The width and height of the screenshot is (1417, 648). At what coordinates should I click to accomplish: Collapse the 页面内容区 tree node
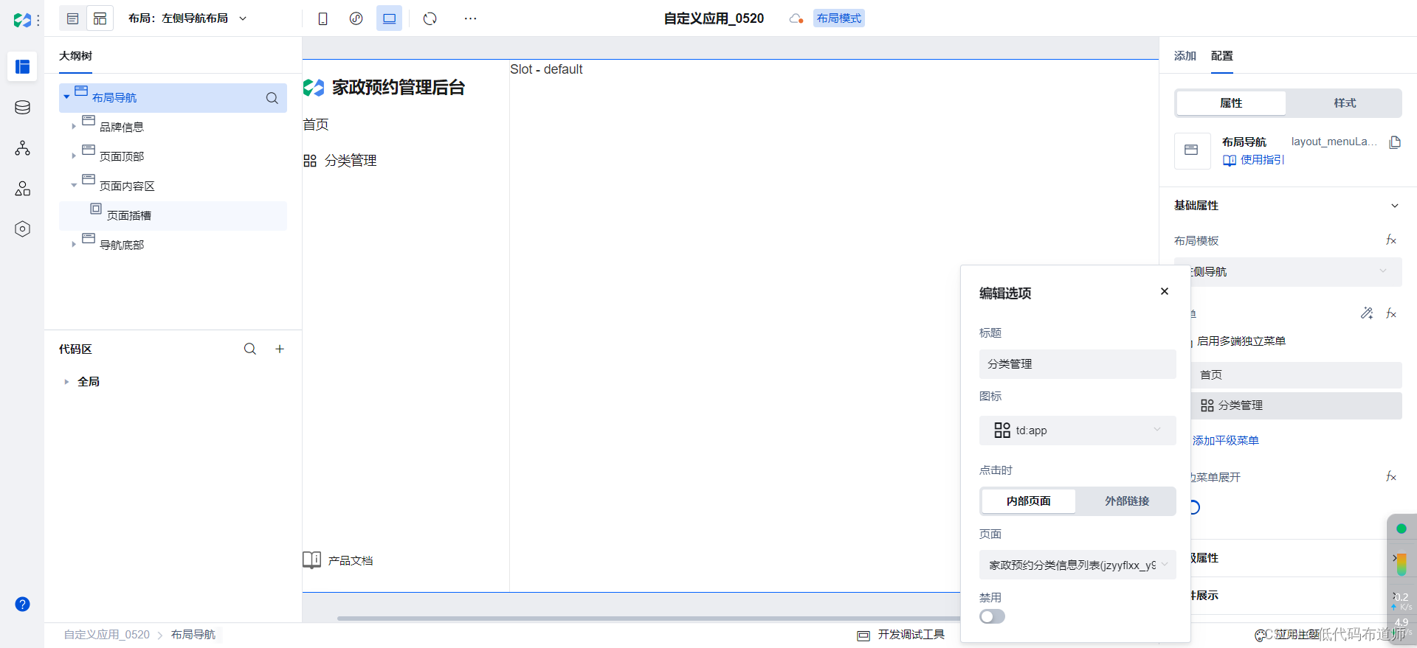[74, 186]
